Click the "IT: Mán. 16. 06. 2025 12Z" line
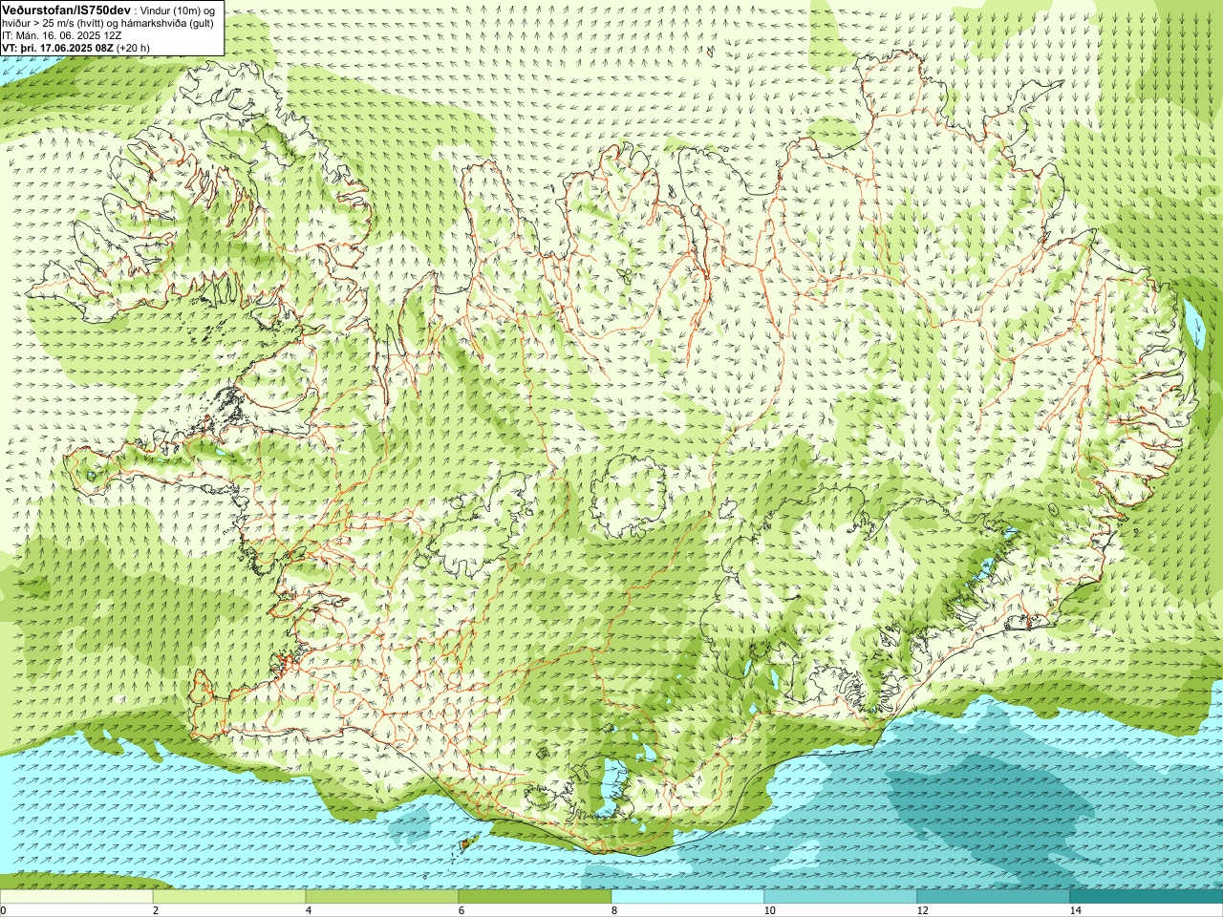 (62, 35)
